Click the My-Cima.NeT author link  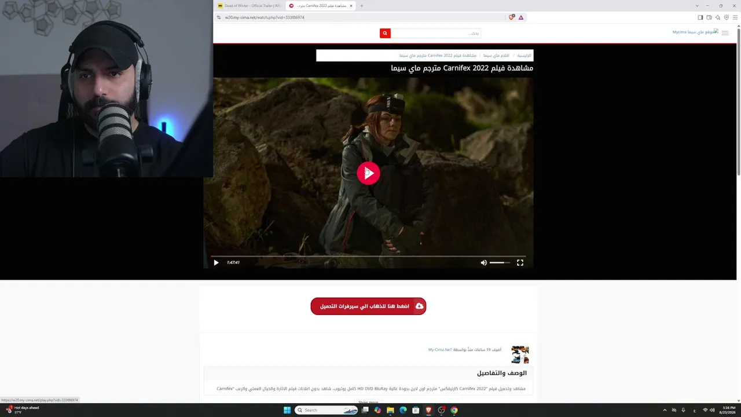click(440, 350)
